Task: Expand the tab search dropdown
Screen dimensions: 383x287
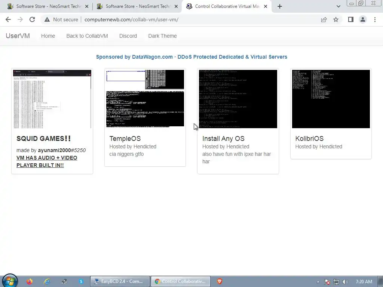Action: pyautogui.click(x=338, y=7)
